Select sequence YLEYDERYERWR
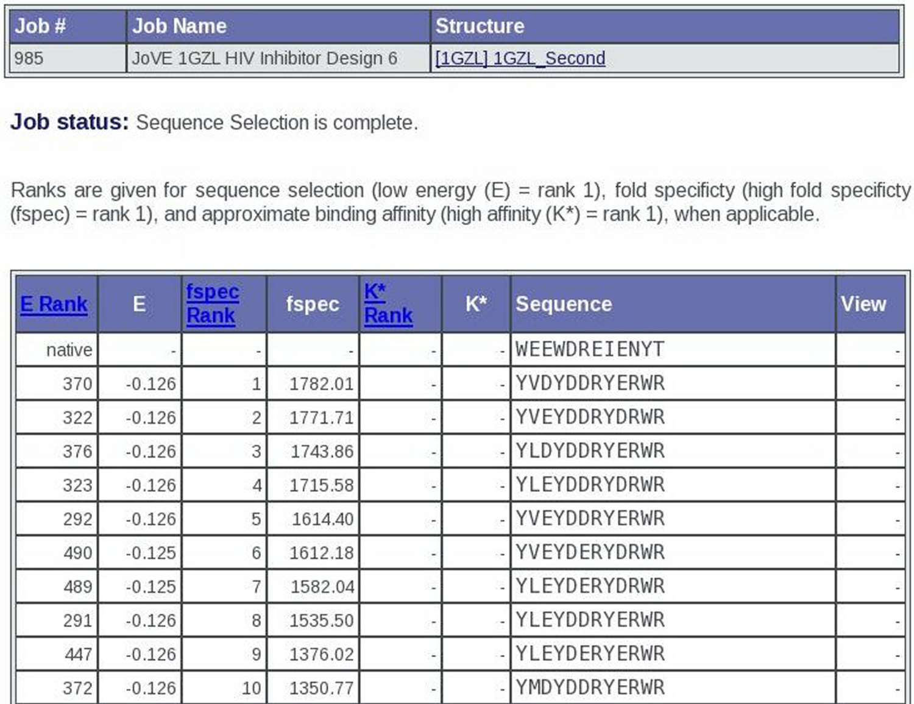The height and width of the screenshot is (704, 914). click(x=590, y=654)
